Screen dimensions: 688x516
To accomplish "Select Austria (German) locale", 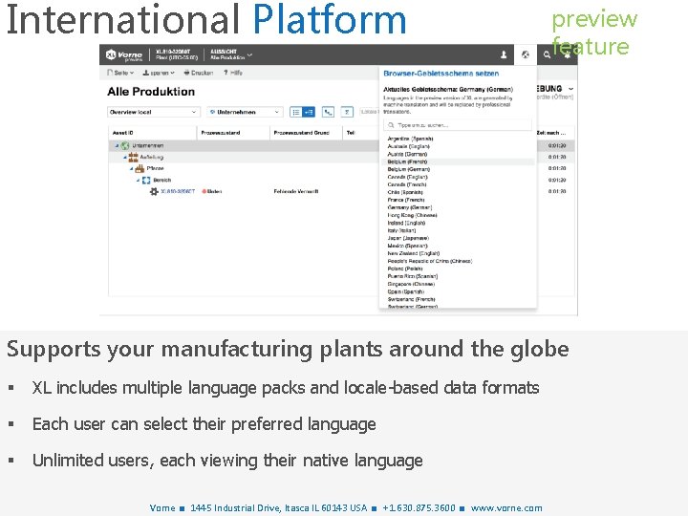I will [x=407, y=154].
